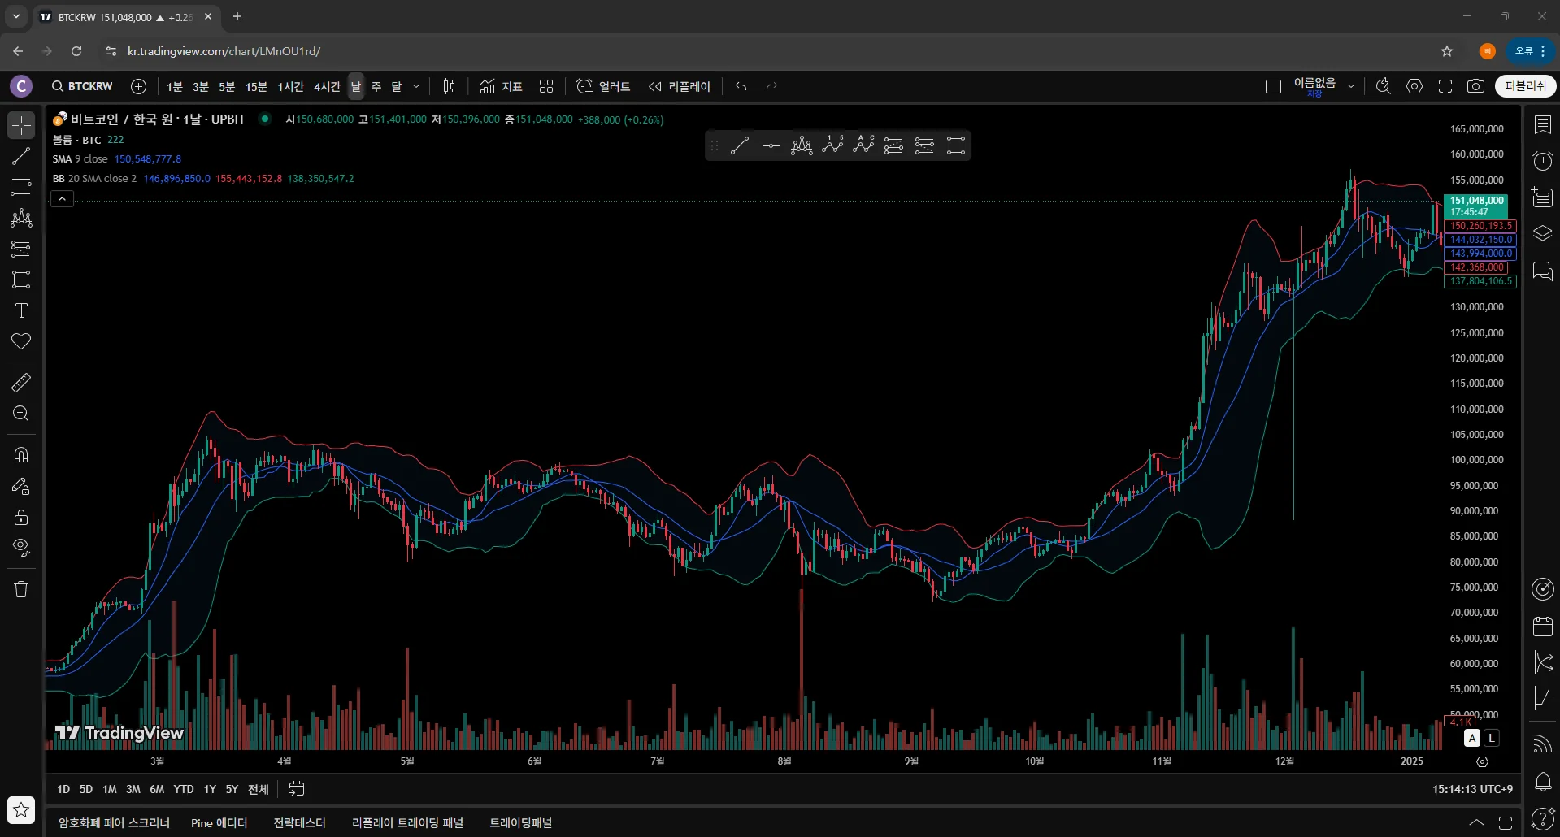The width and height of the screenshot is (1560, 837).
Task: Open the help center question icon
Action: [1542, 818]
